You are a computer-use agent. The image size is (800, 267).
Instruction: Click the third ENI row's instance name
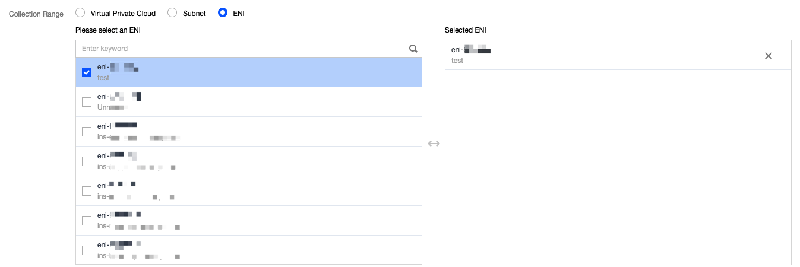[138, 138]
